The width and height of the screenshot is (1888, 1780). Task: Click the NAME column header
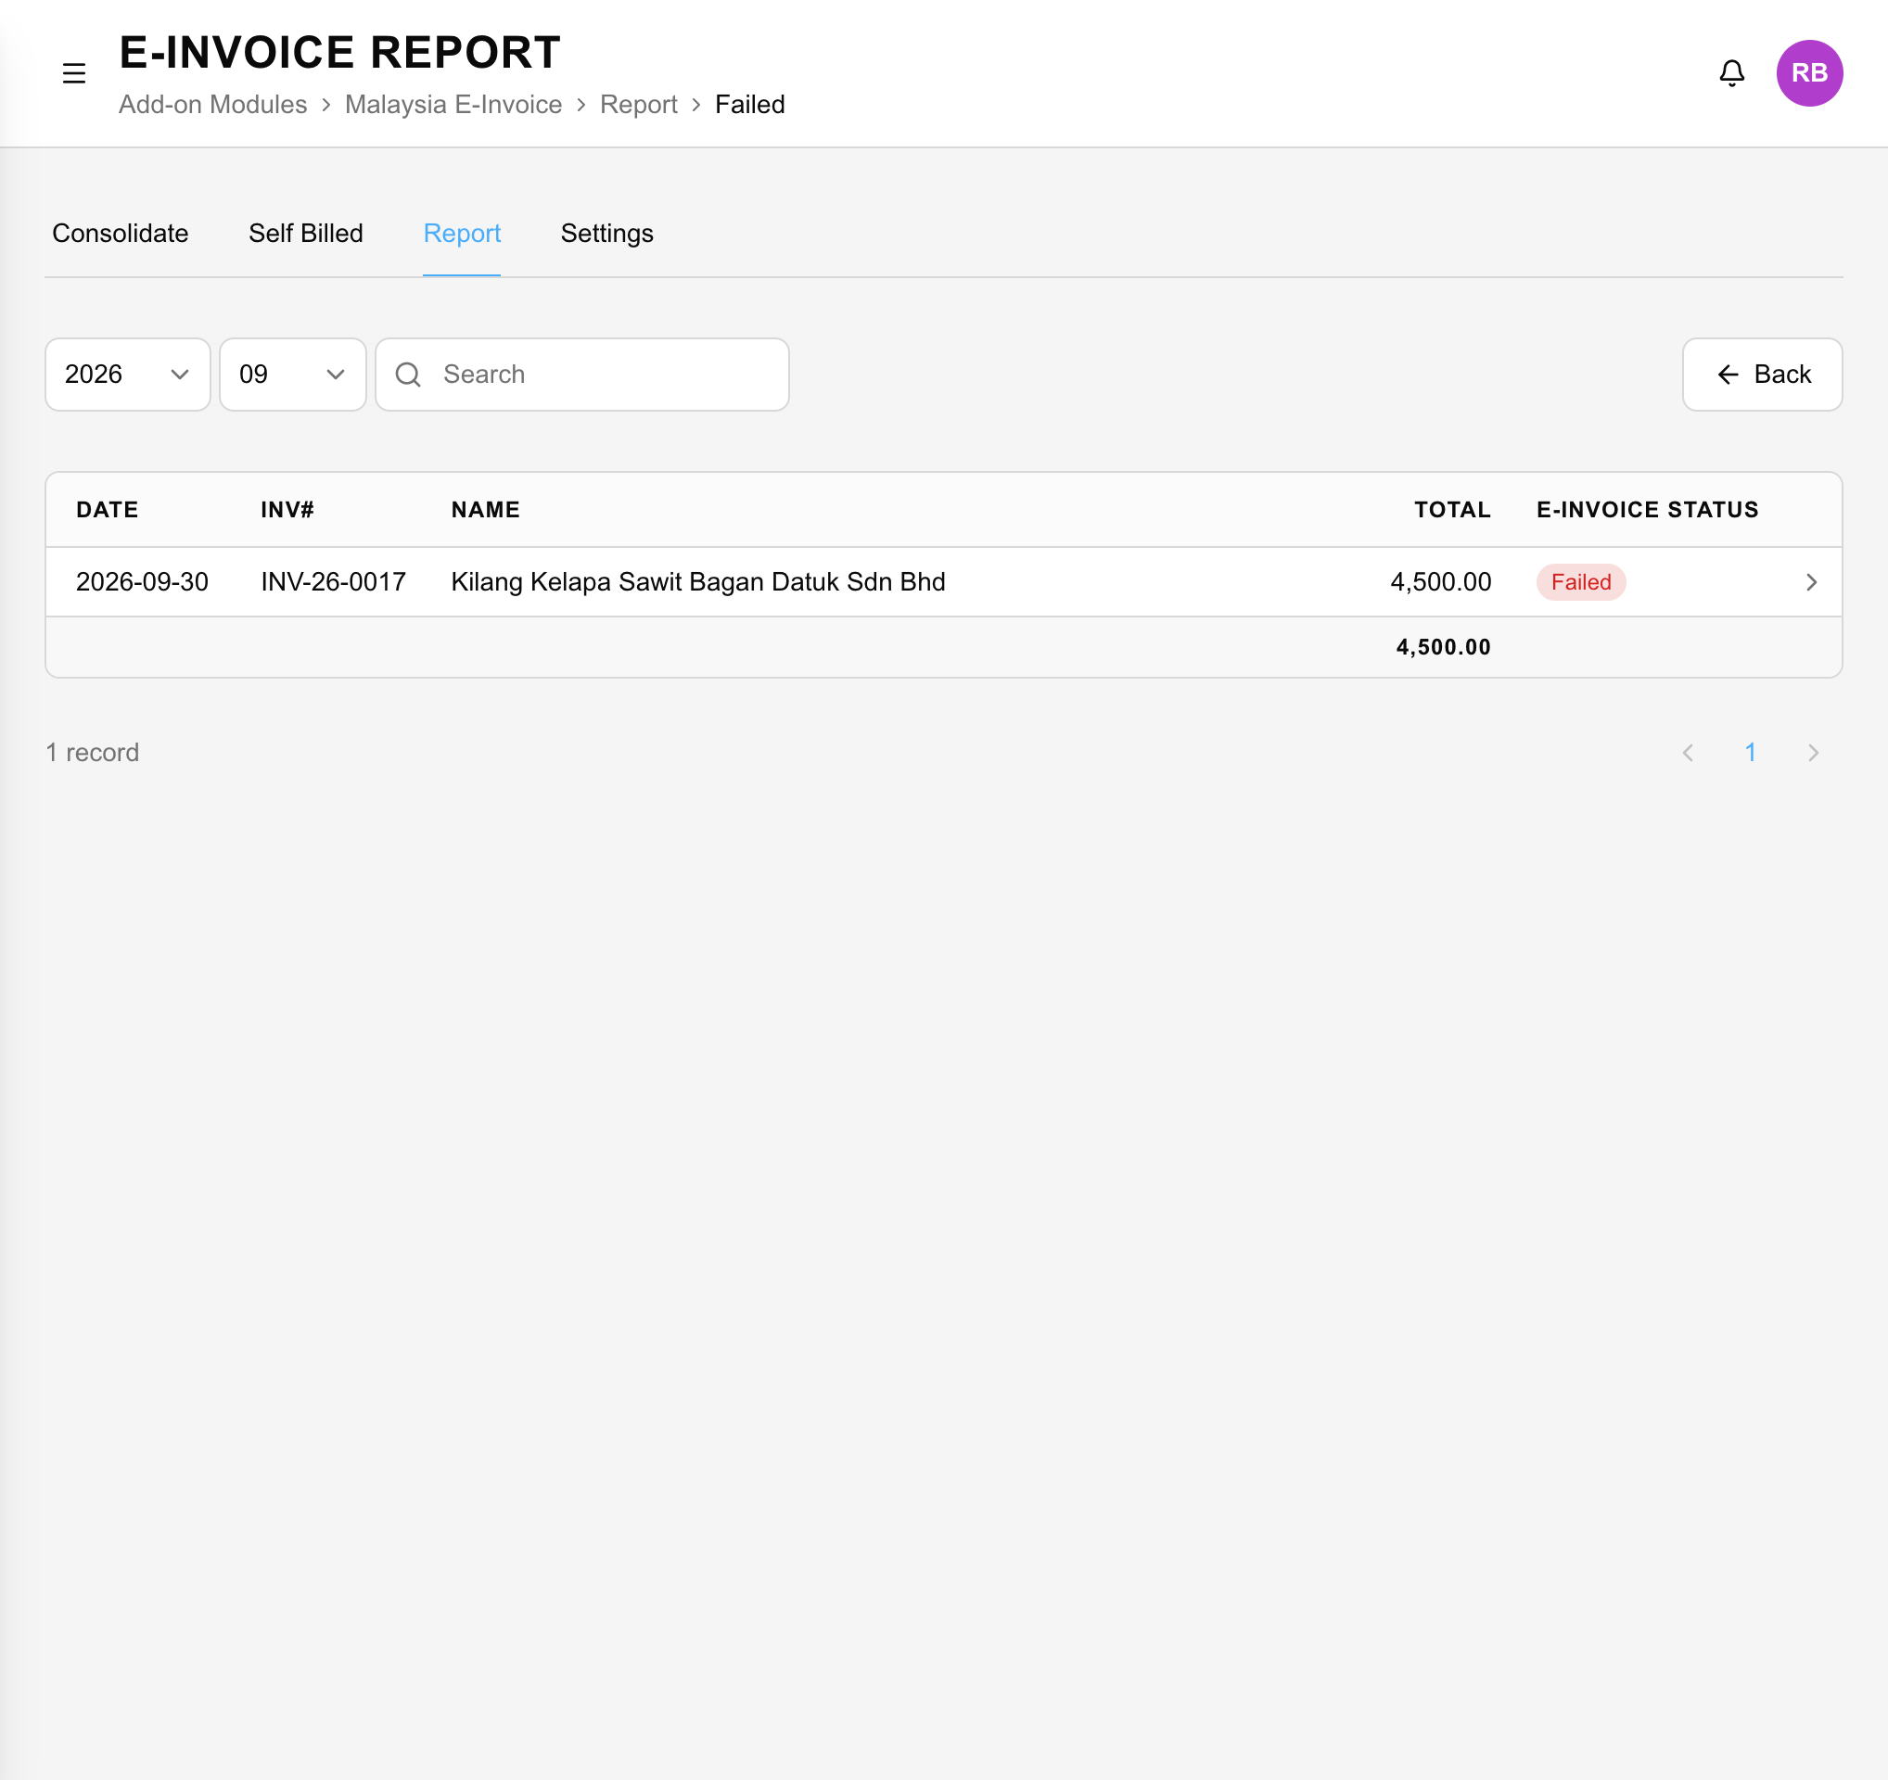pos(485,510)
